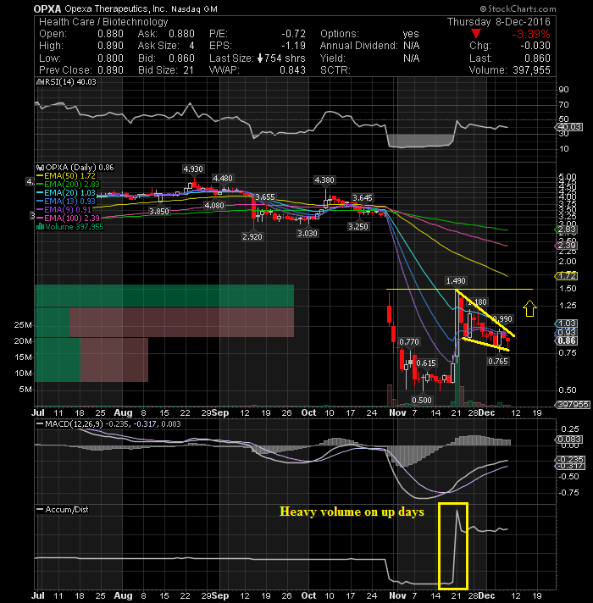The image size is (593, 603).
Task: Click the 397955 volume axis tag
Action: tap(573, 405)
